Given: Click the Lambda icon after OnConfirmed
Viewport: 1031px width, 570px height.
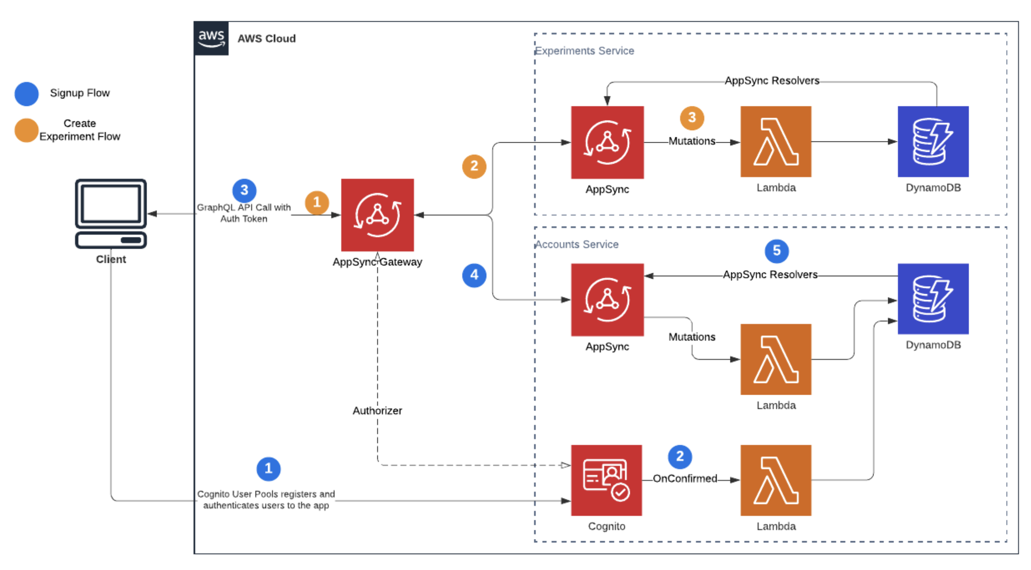Looking at the screenshot, I should click(x=776, y=480).
